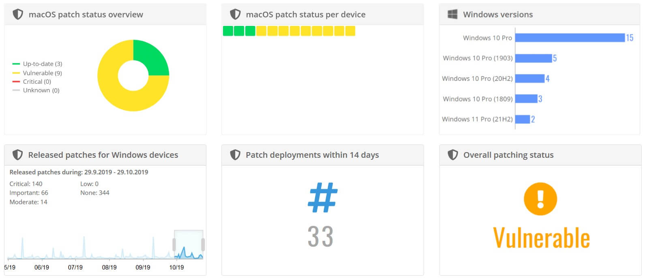The width and height of the screenshot is (645, 278).
Task: Click shield icon beside macOS patch status per device
Action: point(235,15)
